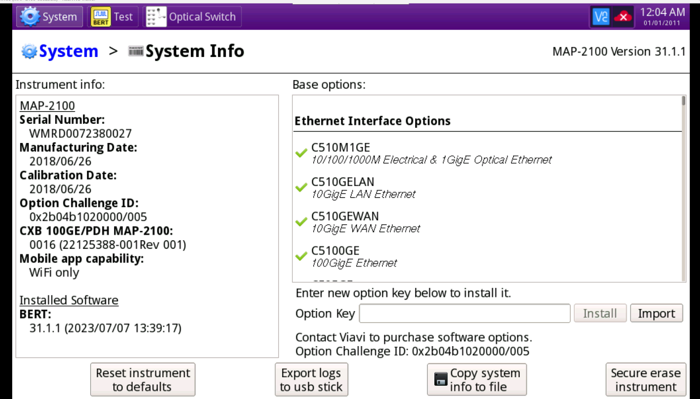The image size is (700, 399).
Task: Open the Optical Switch menu
Action: tap(202, 17)
